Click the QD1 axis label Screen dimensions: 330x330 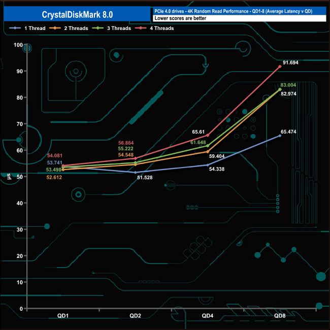pos(63,316)
